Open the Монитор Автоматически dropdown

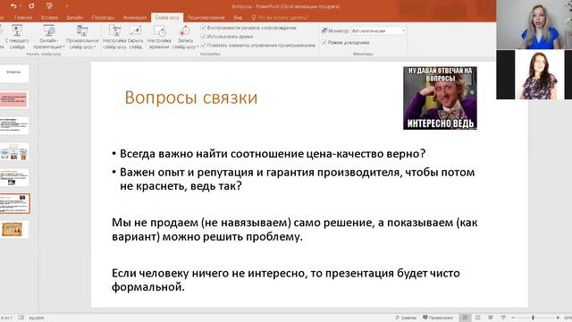[x=378, y=31]
